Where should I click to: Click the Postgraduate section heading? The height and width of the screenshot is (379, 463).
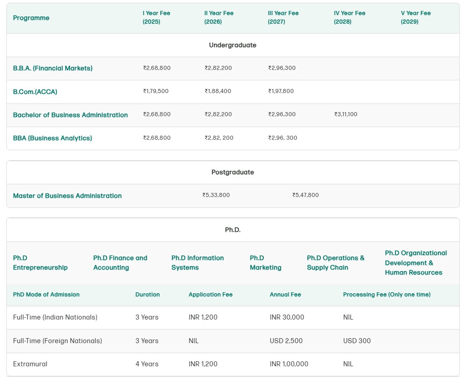click(x=232, y=172)
